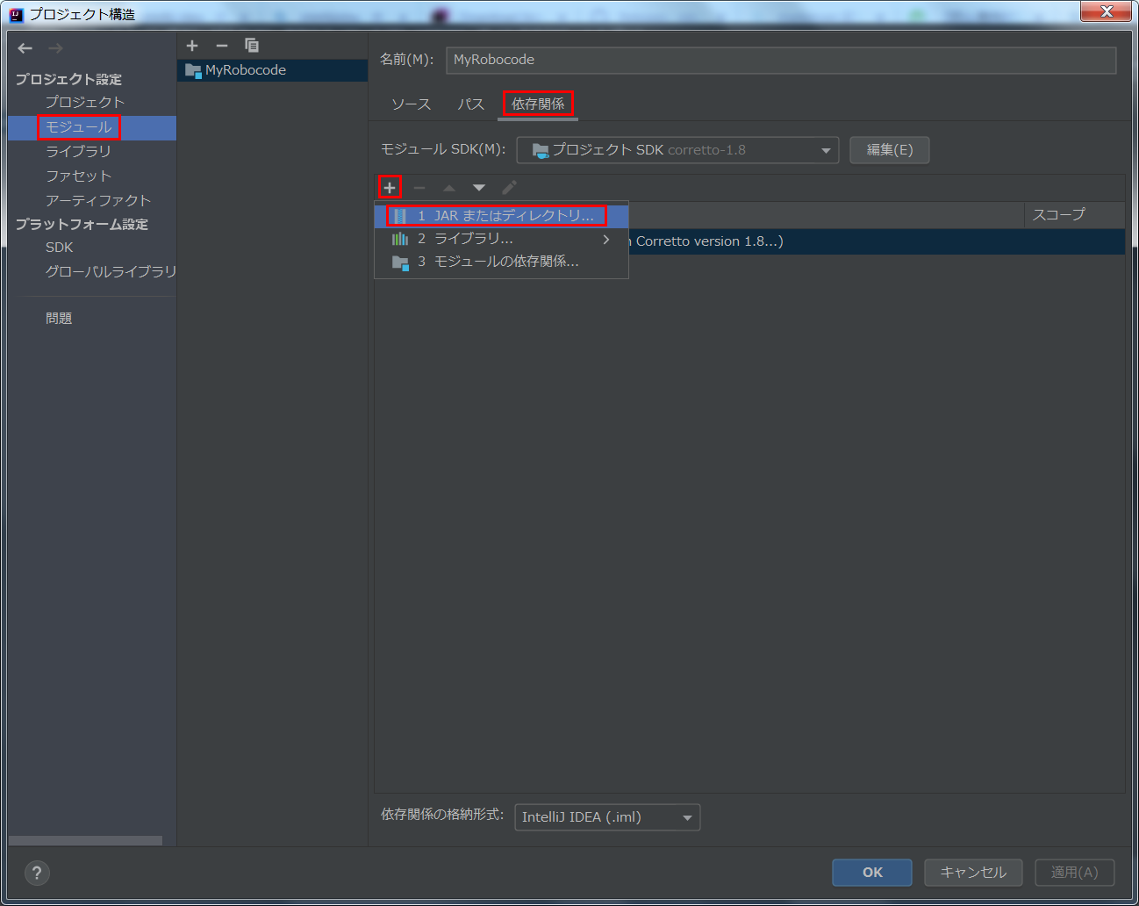
Task: Click the IntelliJ IDEA title bar icon
Action: [x=16, y=14]
